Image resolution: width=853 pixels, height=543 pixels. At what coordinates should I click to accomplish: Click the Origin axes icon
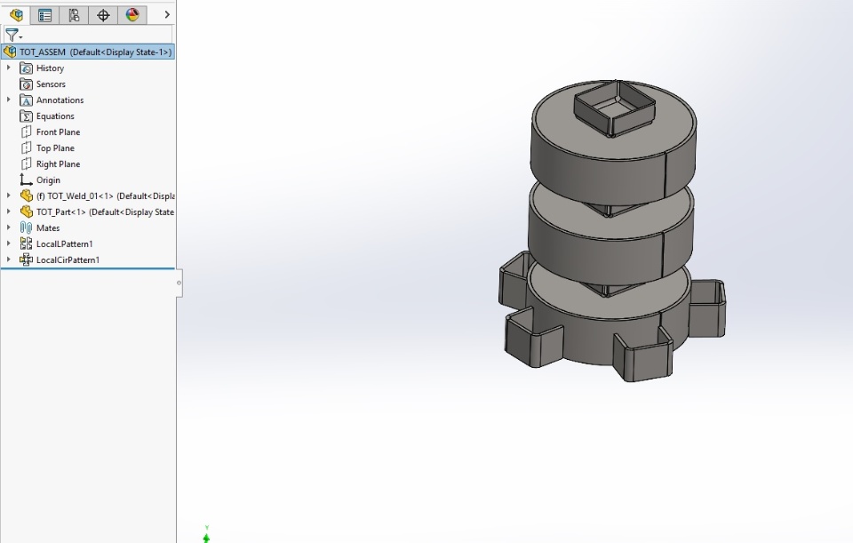point(26,180)
